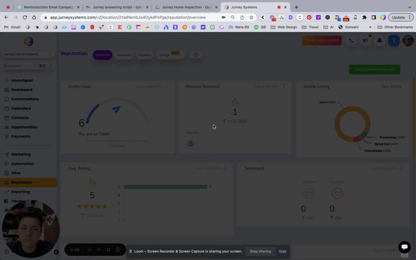Click View Status in Online Listing

point(391,87)
